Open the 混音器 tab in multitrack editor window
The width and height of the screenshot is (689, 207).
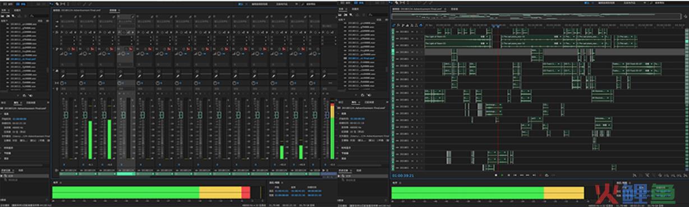click(x=455, y=10)
